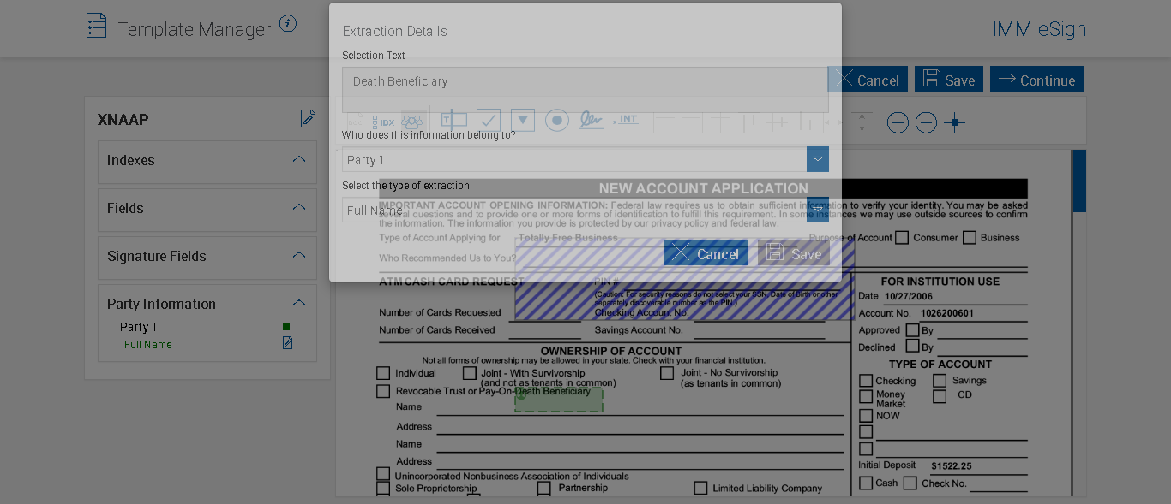1171x504 pixels.
Task: Click the Template Manager list icon
Action: [97, 26]
